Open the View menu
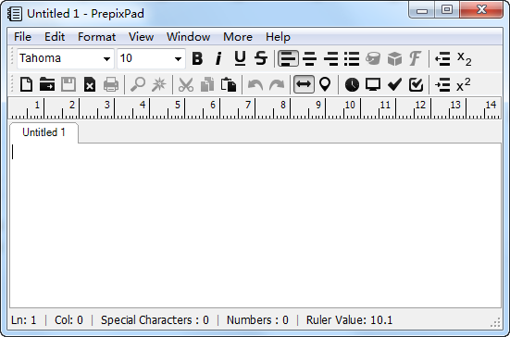This screenshot has height=337, width=510. coord(142,37)
